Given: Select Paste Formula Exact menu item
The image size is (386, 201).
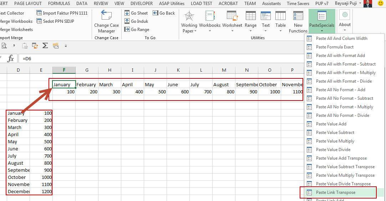Looking at the screenshot, I should click(335, 47).
